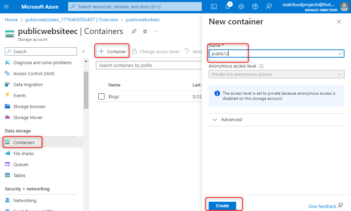Click the container Name input field

(273, 54)
